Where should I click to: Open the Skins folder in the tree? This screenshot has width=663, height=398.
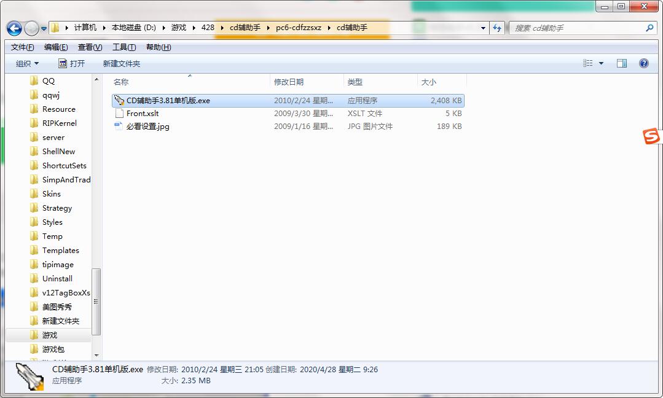click(x=51, y=194)
